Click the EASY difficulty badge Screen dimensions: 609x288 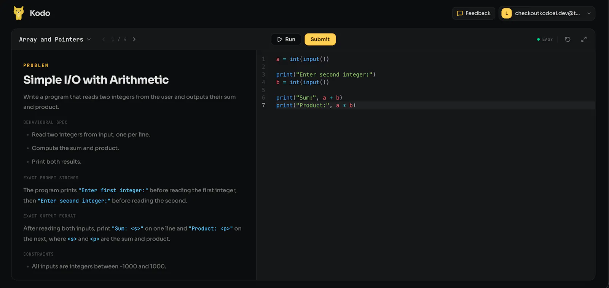pos(545,40)
